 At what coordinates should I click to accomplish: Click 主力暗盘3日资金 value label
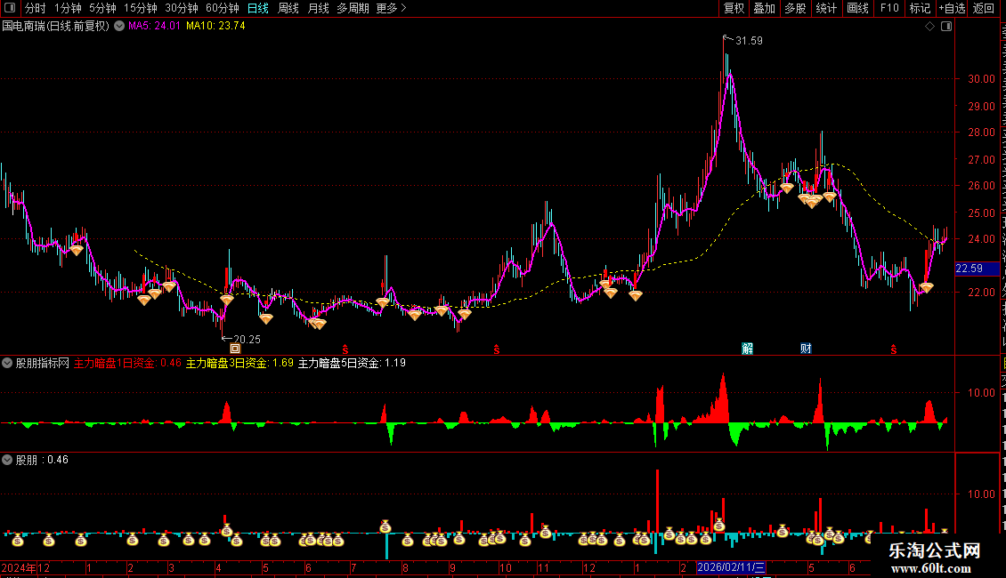pyautogui.click(x=239, y=364)
